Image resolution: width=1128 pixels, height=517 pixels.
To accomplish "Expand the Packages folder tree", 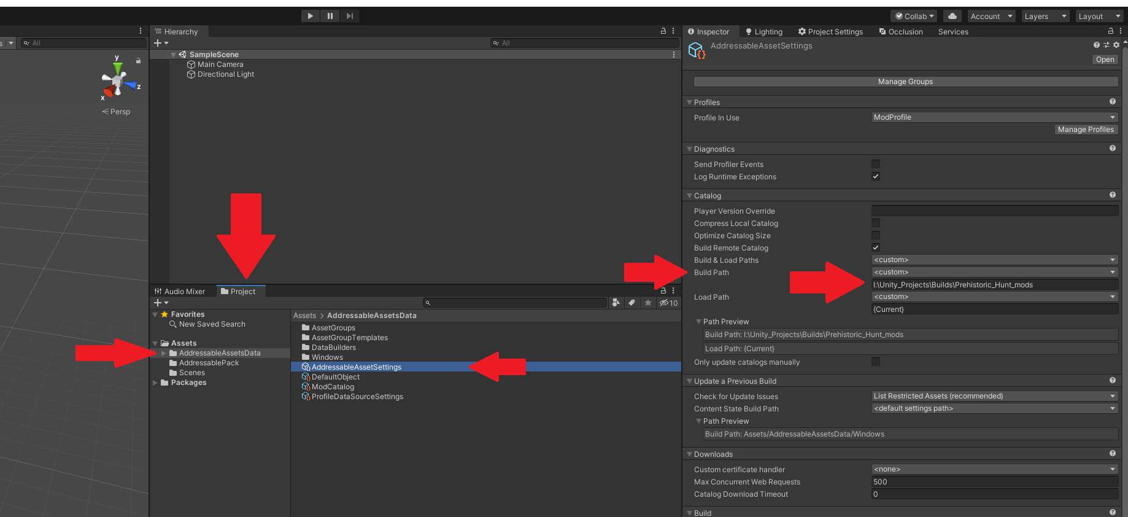I will point(155,383).
